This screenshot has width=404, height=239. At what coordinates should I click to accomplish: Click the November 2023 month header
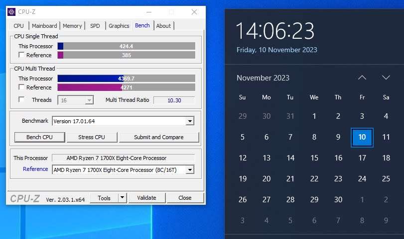pyautogui.click(x=263, y=78)
